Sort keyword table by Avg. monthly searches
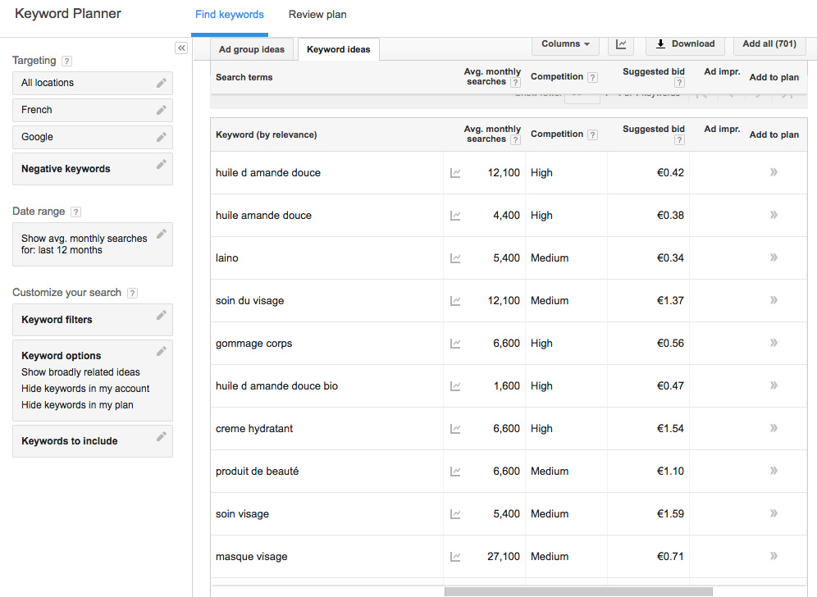The width and height of the screenshot is (817, 597). coord(492,134)
